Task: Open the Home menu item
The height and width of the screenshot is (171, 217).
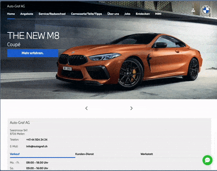Action: coord(11,14)
